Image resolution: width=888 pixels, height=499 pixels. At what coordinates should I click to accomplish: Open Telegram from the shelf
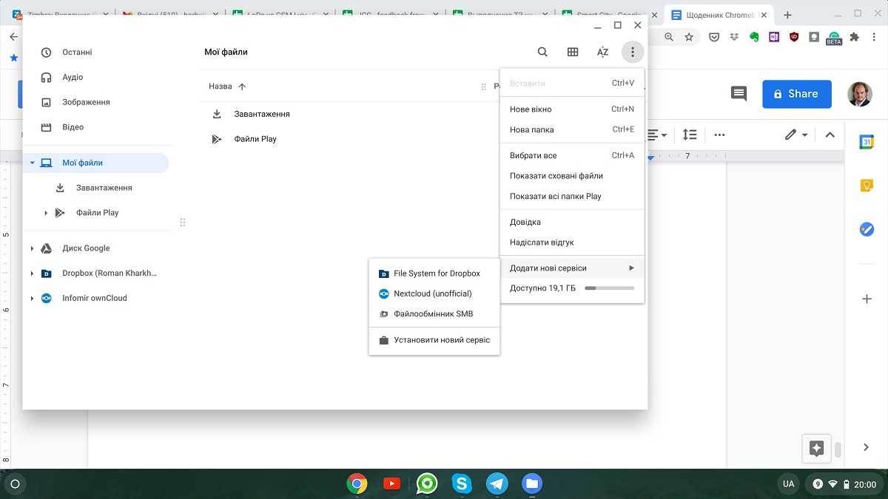(497, 484)
